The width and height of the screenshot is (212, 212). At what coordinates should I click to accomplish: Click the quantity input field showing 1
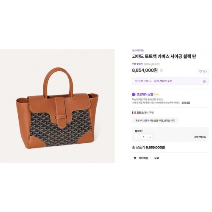[x=144, y=137]
